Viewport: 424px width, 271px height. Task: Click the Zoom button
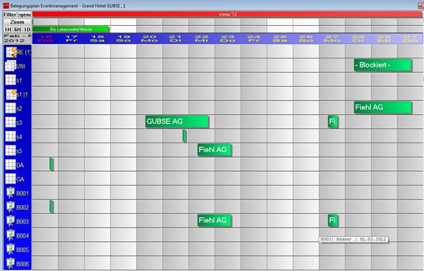click(17, 22)
